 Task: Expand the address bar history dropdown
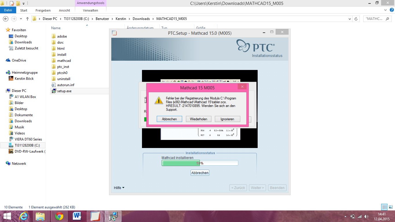coord(350,19)
